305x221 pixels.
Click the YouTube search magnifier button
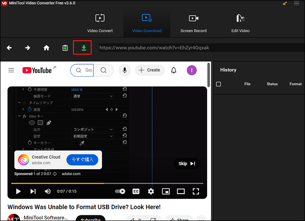pyautogui.click(x=104, y=70)
